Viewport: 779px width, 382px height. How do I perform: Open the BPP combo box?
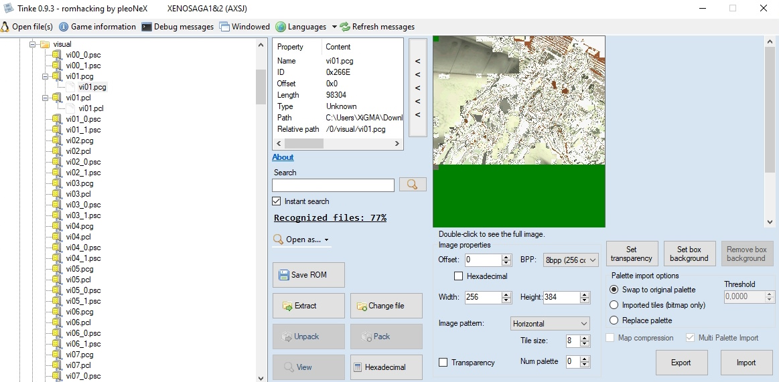coord(571,260)
